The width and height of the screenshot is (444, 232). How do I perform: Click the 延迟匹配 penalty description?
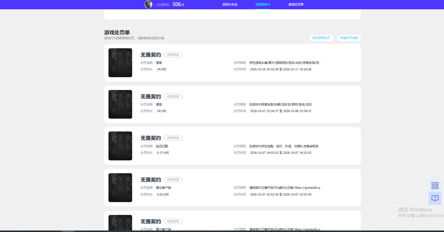162,146
